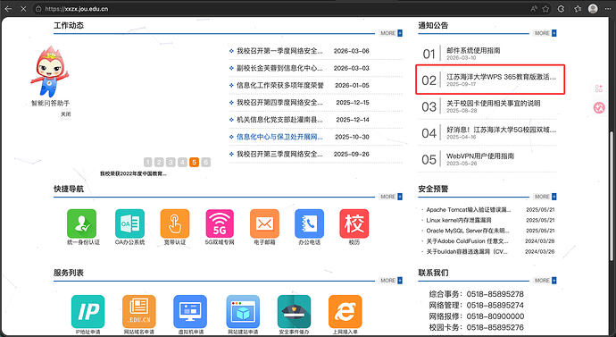Close the 智能问答助手 via 关闭

pos(65,114)
